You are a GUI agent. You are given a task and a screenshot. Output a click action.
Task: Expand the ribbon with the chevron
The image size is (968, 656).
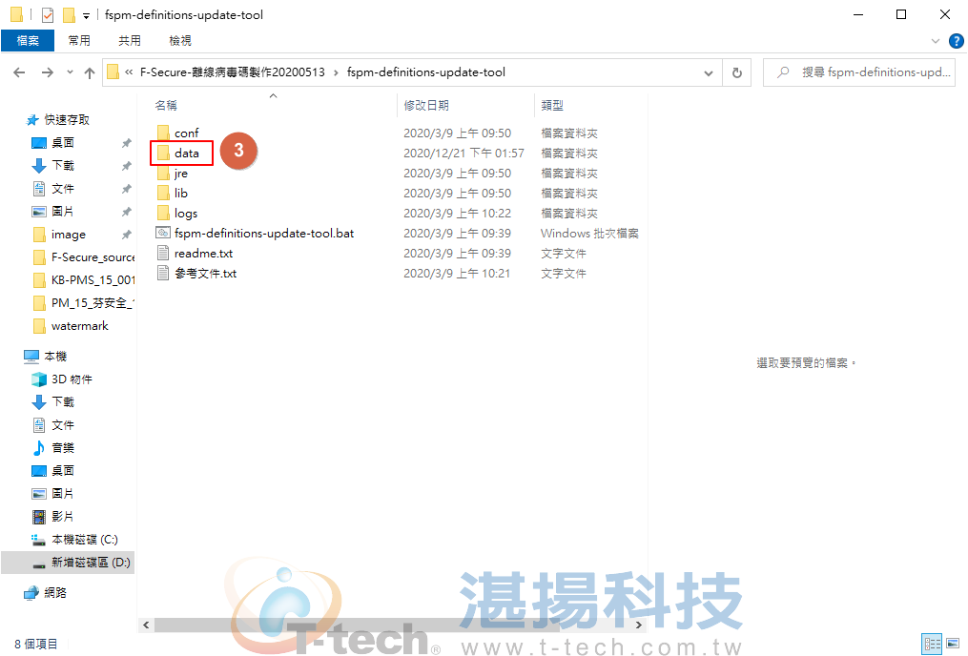point(936,41)
